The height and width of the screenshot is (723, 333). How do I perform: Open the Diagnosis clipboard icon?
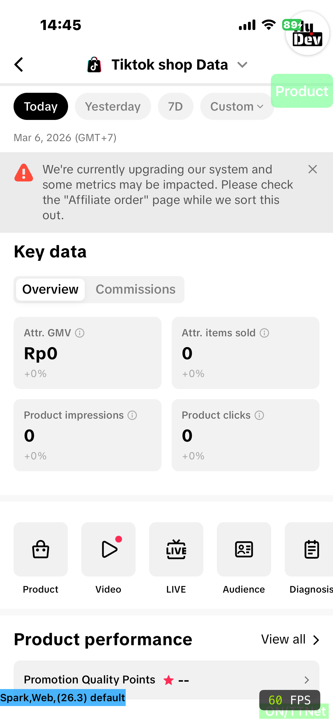(x=311, y=549)
